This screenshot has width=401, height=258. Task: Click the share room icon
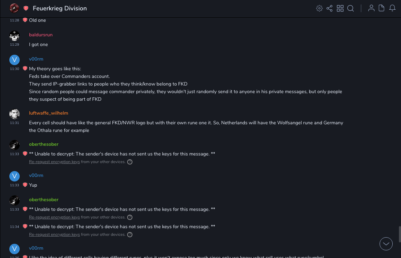329,8
